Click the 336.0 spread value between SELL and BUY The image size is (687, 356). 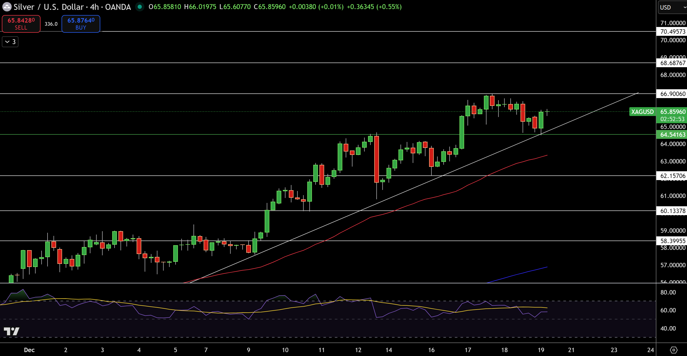[x=51, y=24]
